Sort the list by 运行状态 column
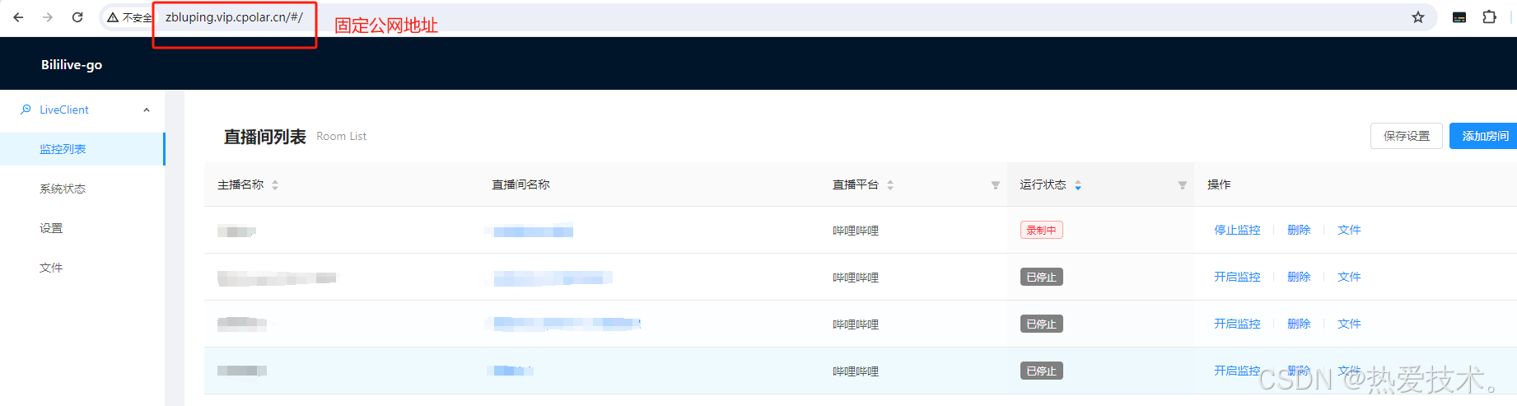The width and height of the screenshot is (1517, 406). (x=1078, y=185)
